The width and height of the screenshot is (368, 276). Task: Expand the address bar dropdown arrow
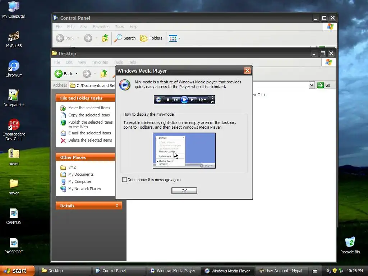(312, 85)
